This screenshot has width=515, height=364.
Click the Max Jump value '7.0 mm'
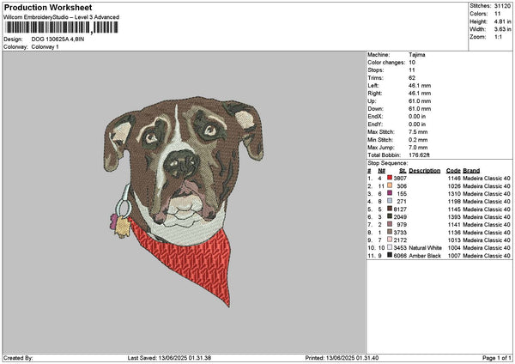[418, 148]
